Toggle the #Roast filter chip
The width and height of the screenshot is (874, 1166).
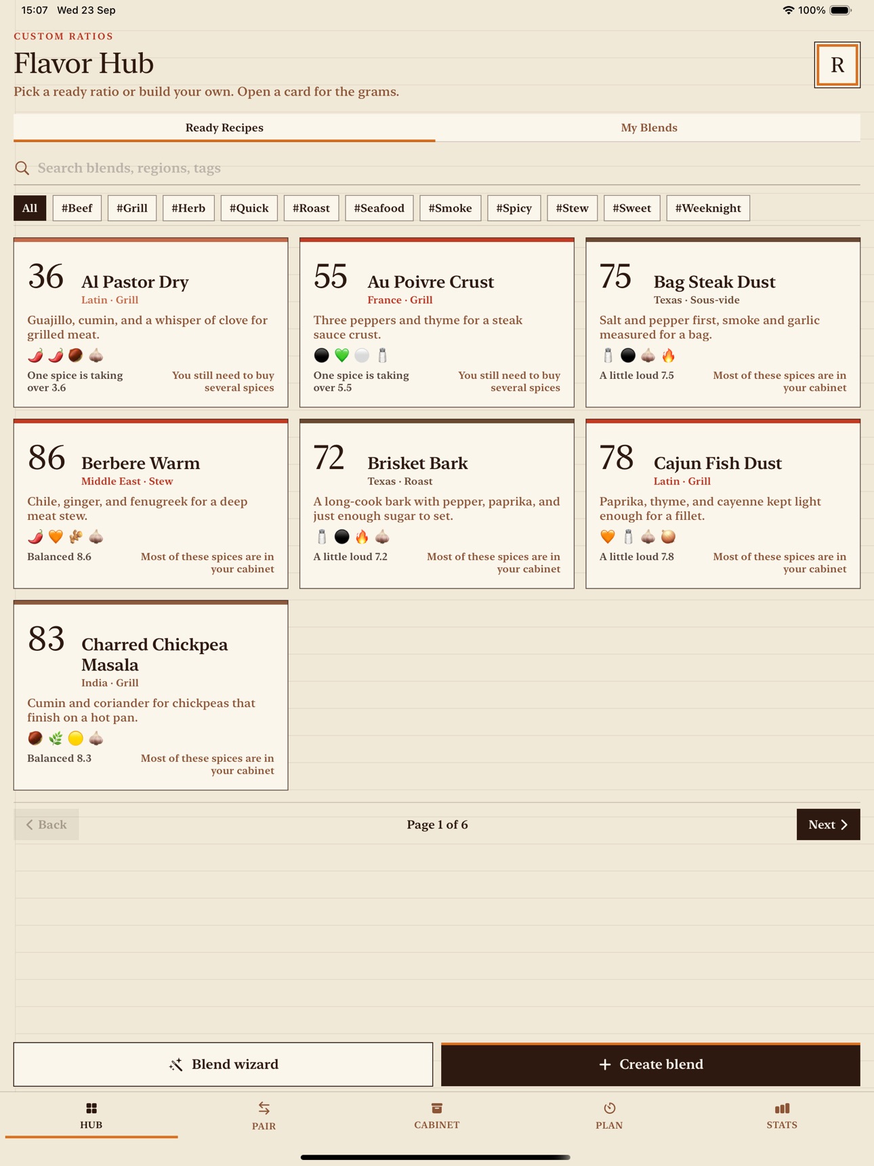tap(312, 208)
